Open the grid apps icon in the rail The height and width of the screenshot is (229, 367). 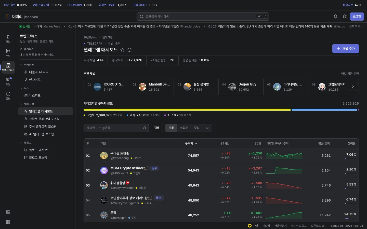tap(8, 212)
